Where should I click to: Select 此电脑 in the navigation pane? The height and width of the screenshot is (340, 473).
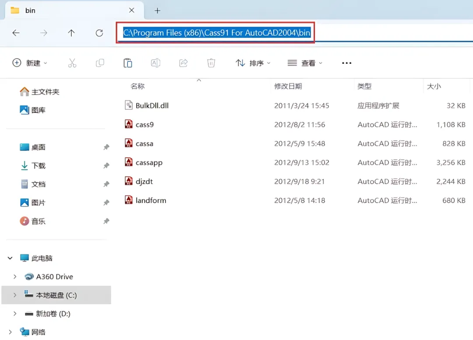pos(36,258)
